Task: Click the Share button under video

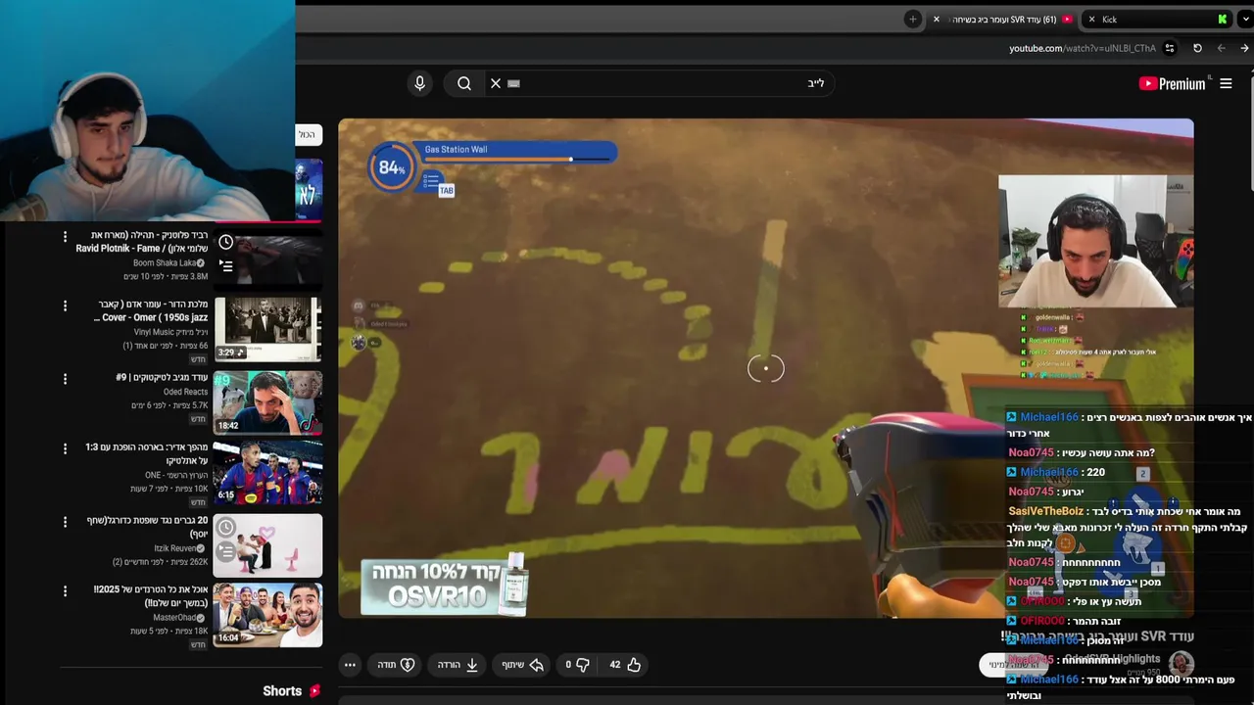Action: pos(523,665)
